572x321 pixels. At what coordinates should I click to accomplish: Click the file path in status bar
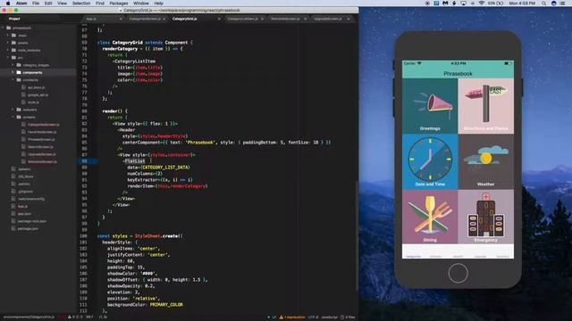(x=29, y=317)
